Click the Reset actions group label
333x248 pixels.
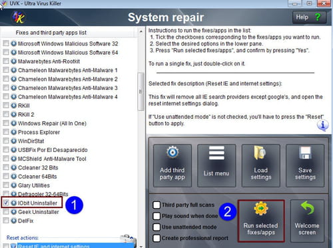point(23,237)
